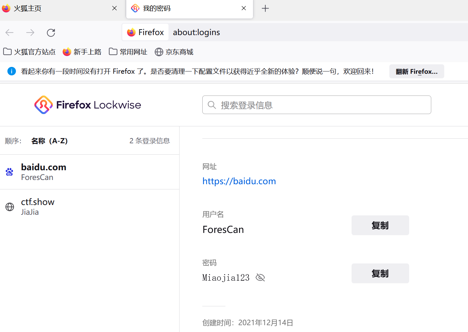The width and height of the screenshot is (468, 332).
Task: Click the Firefox identity icon in address bar
Action: pyautogui.click(x=145, y=32)
